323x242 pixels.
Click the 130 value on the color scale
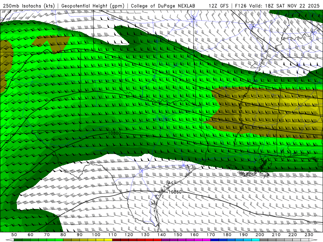tap(145, 235)
